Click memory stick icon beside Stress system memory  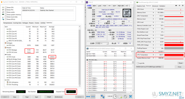click(3, 14)
